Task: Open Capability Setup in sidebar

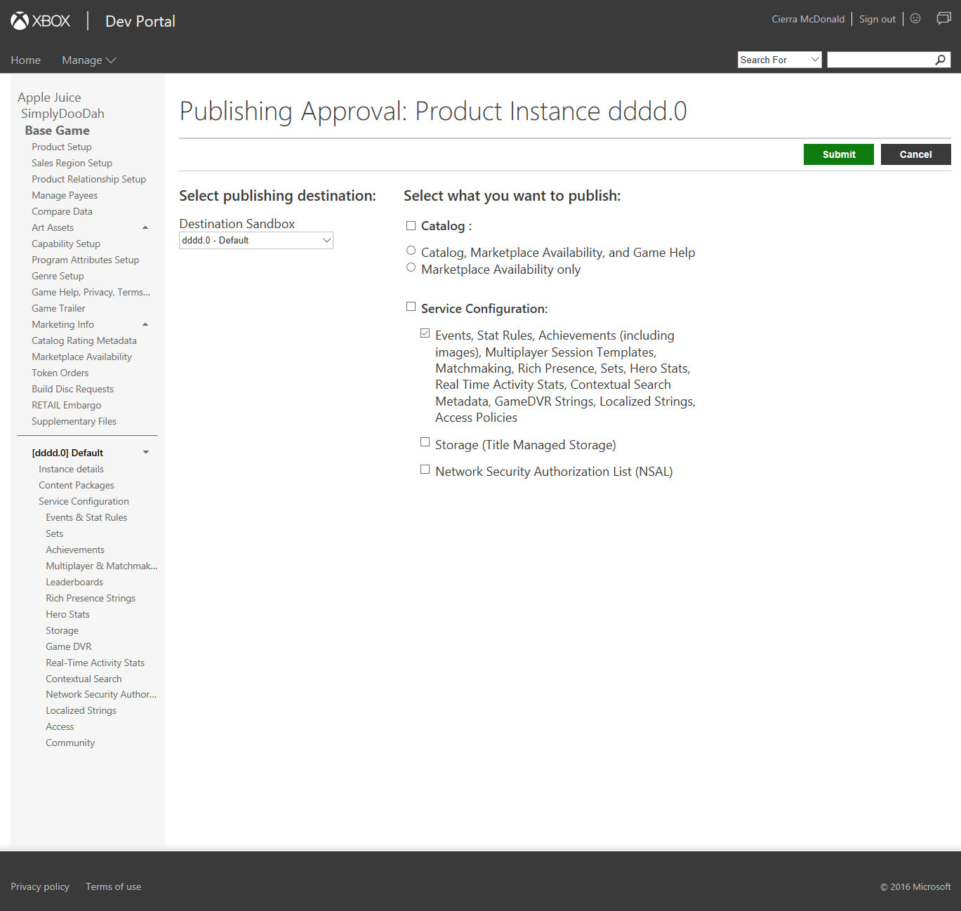Action: [66, 244]
